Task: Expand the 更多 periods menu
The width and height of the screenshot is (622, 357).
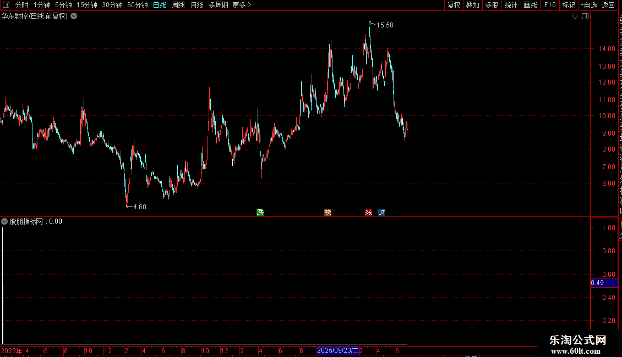Action: tap(242, 5)
